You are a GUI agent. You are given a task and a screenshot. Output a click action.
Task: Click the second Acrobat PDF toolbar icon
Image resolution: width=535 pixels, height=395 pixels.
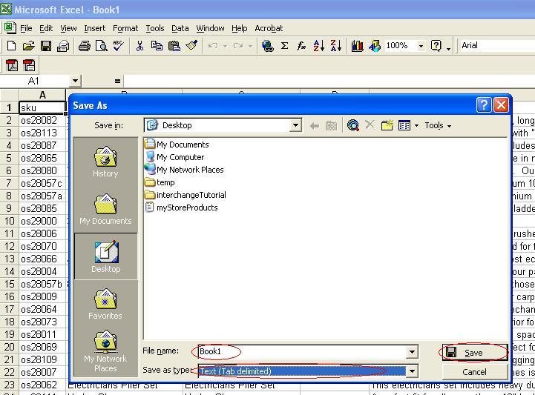pos(29,65)
